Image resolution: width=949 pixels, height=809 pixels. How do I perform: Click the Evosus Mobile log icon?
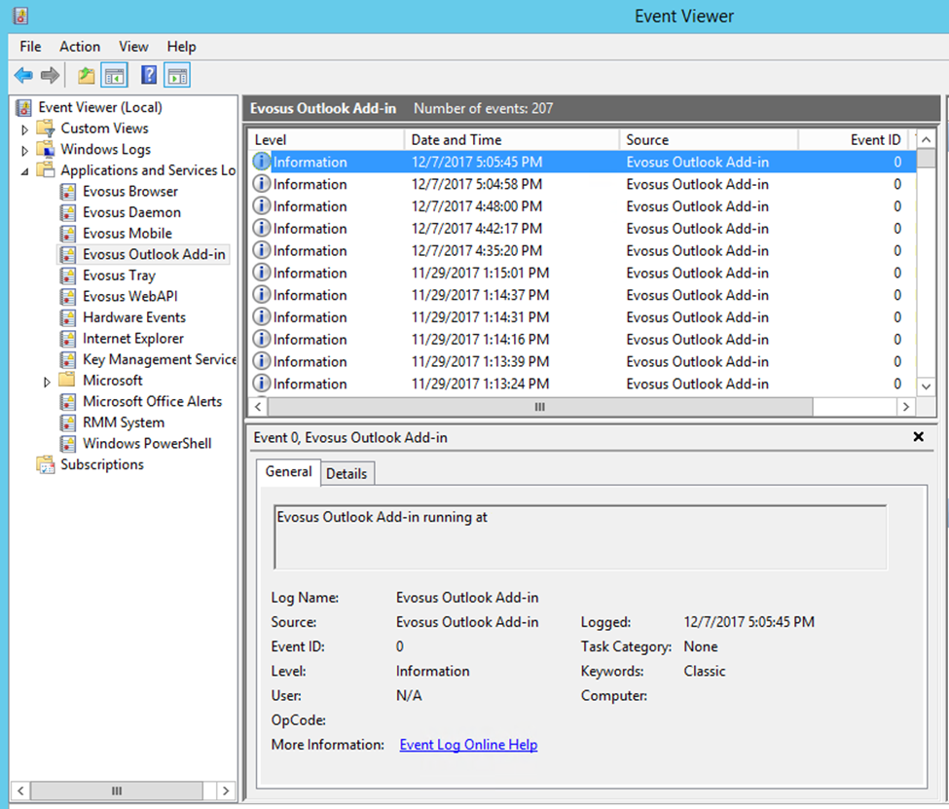click(68, 234)
